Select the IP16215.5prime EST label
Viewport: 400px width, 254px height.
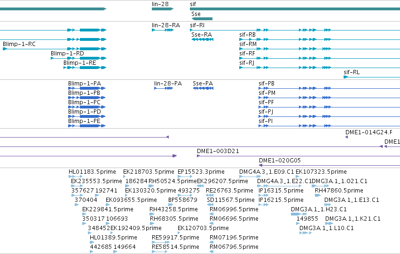click(x=281, y=200)
